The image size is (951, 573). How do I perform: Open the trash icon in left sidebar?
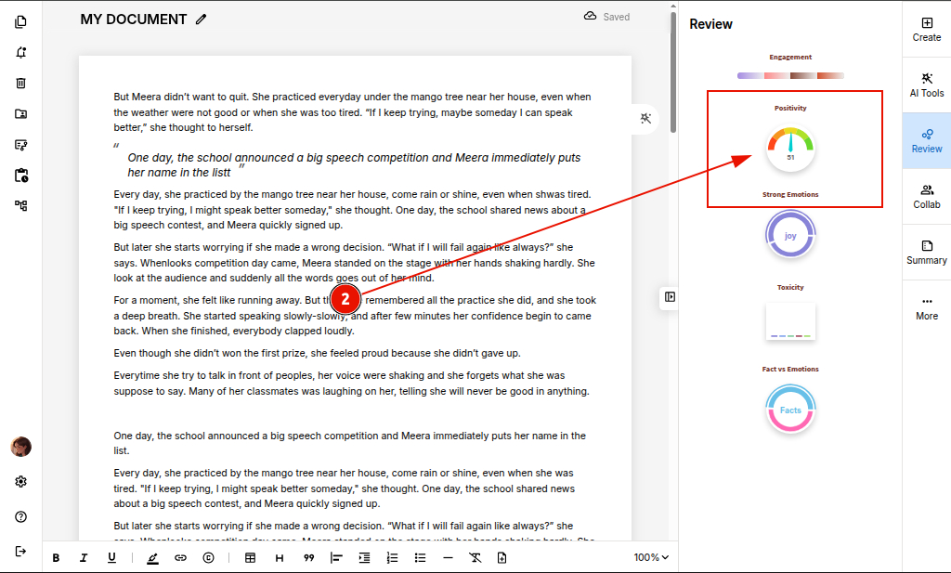tap(20, 83)
